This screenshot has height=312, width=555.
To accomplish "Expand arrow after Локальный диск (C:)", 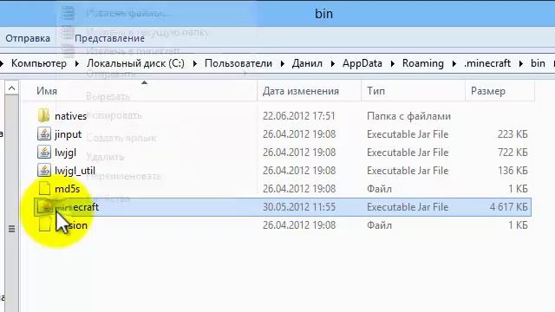I will click(x=194, y=63).
